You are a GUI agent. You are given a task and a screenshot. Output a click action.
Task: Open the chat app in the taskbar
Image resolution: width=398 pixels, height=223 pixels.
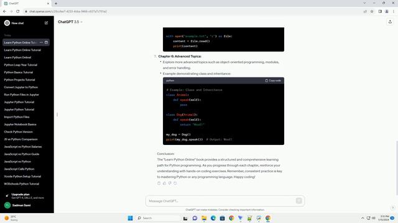(195, 218)
